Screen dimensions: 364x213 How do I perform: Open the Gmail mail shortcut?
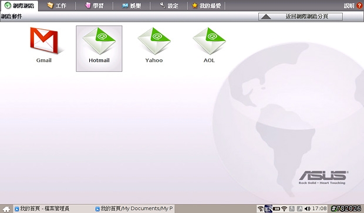(44, 45)
